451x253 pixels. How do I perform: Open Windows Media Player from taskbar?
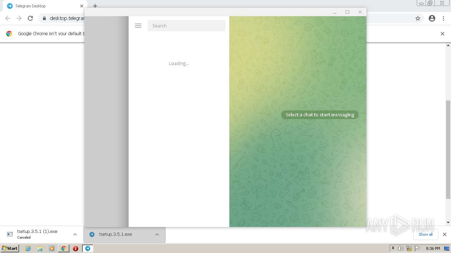pyautogui.click(x=52, y=248)
